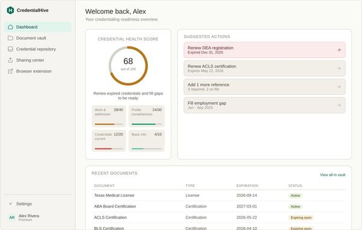
Task: Click the Active badge for Texas Medical License
Action: point(295,196)
